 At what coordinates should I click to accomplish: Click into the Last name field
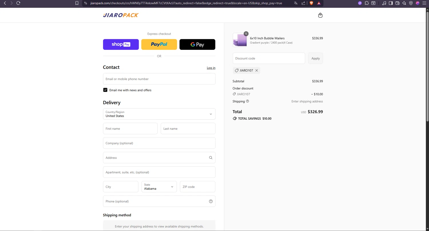pos(188,129)
